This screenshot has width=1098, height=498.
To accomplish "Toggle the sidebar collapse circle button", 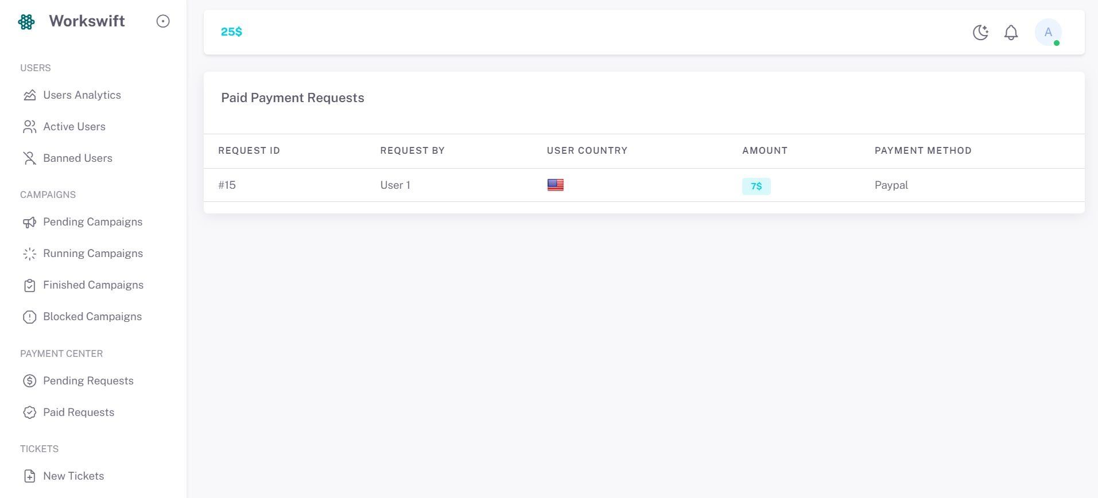I will tap(163, 21).
